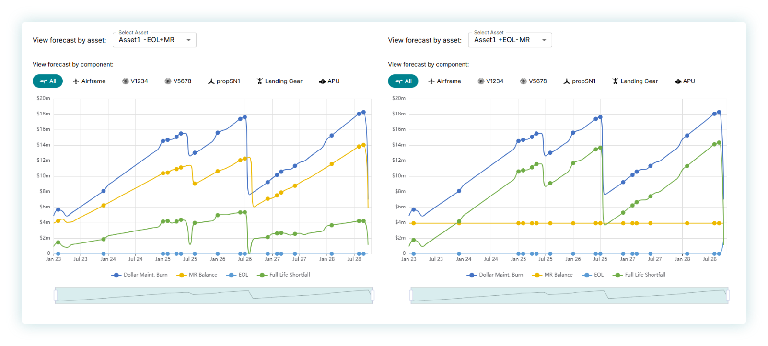Click the Jul 28 axis label in the +EOL-MR chart
The image size is (768, 346).
pos(710,259)
